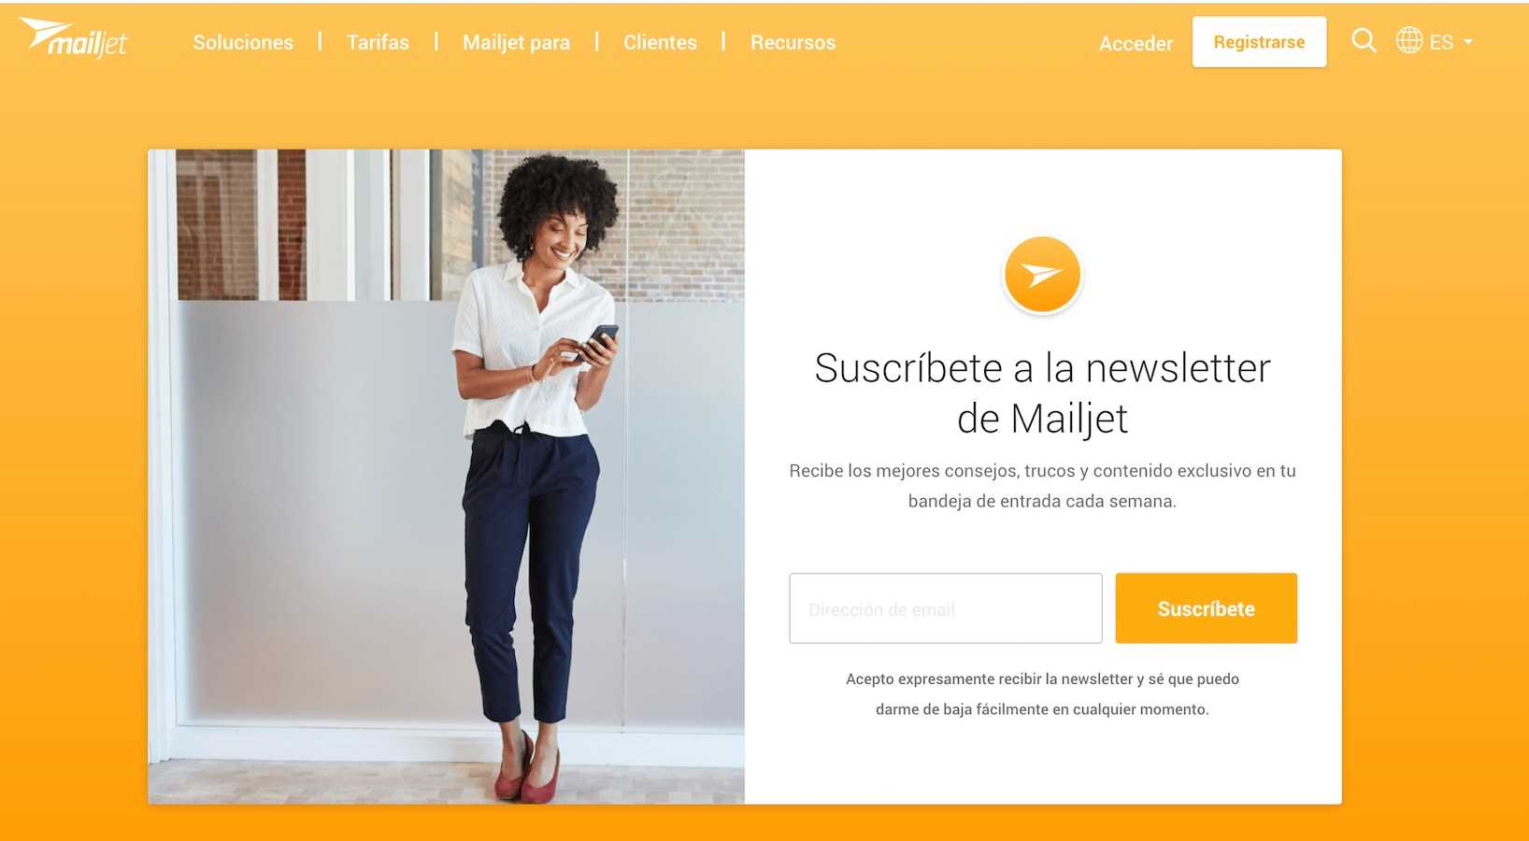Image resolution: width=1529 pixels, height=841 pixels.
Task: Open the Soluciones menu
Action: pos(243,42)
